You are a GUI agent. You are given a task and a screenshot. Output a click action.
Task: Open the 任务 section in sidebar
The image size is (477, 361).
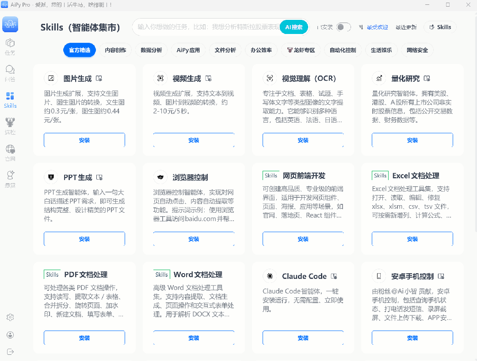tap(10, 47)
